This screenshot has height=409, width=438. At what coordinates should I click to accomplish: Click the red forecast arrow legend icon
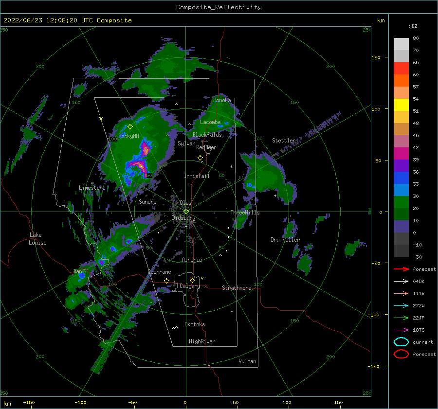(x=401, y=269)
